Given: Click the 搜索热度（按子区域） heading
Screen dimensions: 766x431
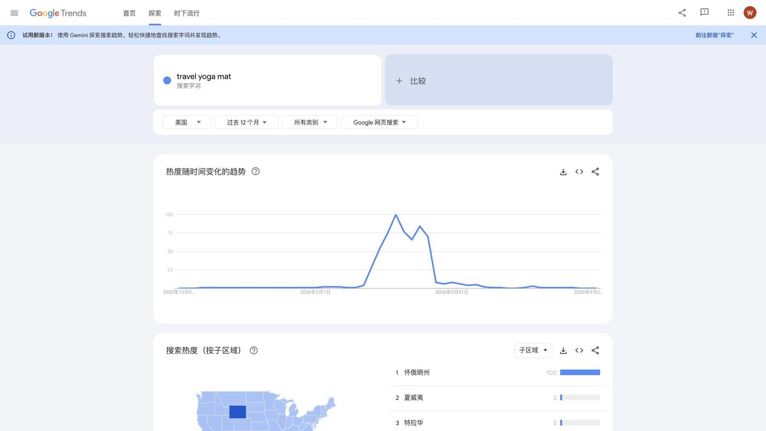Looking at the screenshot, I should coord(204,350).
